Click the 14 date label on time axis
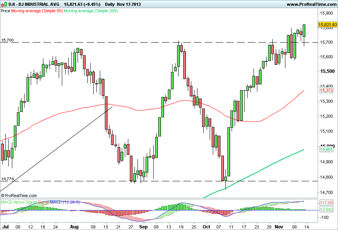 pos(307,227)
